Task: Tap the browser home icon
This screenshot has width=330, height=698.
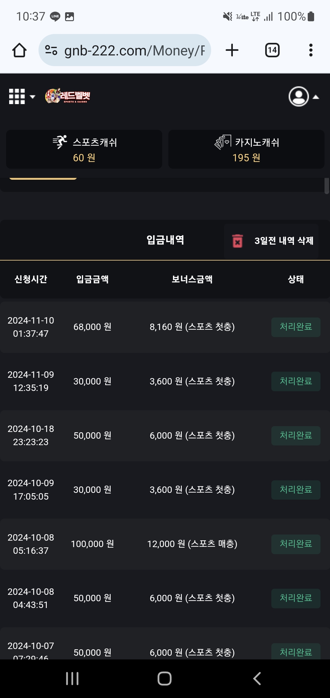Action: (19, 50)
